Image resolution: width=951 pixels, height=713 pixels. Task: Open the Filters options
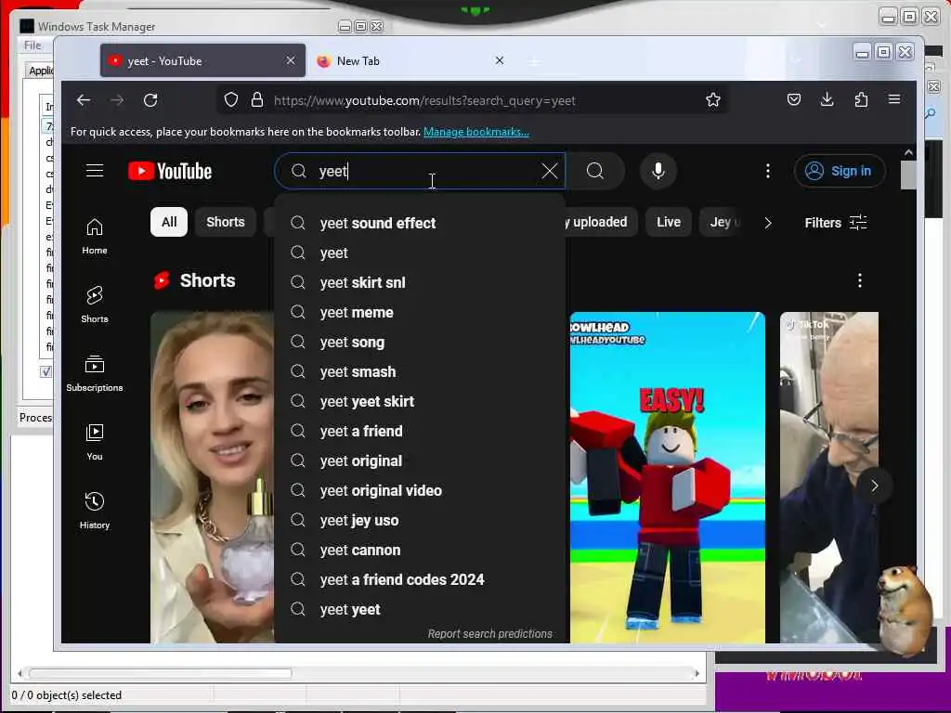tap(836, 223)
